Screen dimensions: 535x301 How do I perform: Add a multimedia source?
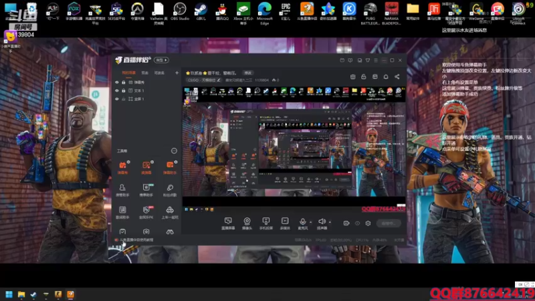point(285,223)
